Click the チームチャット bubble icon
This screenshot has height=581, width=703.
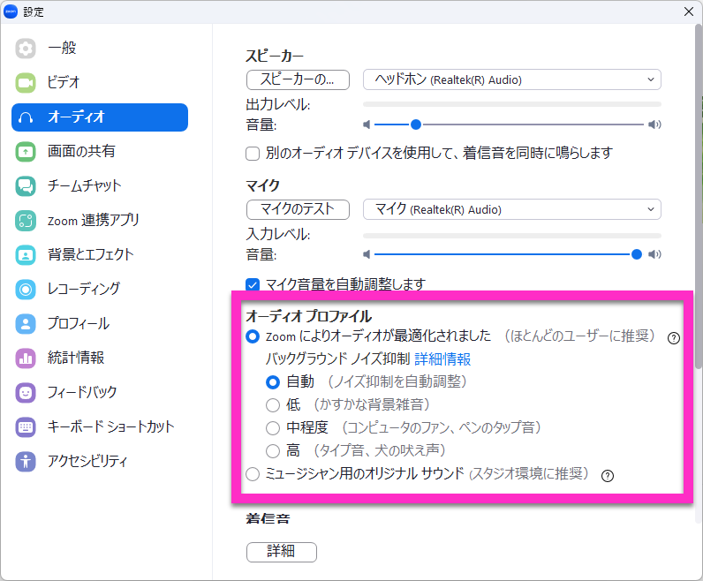(26, 186)
